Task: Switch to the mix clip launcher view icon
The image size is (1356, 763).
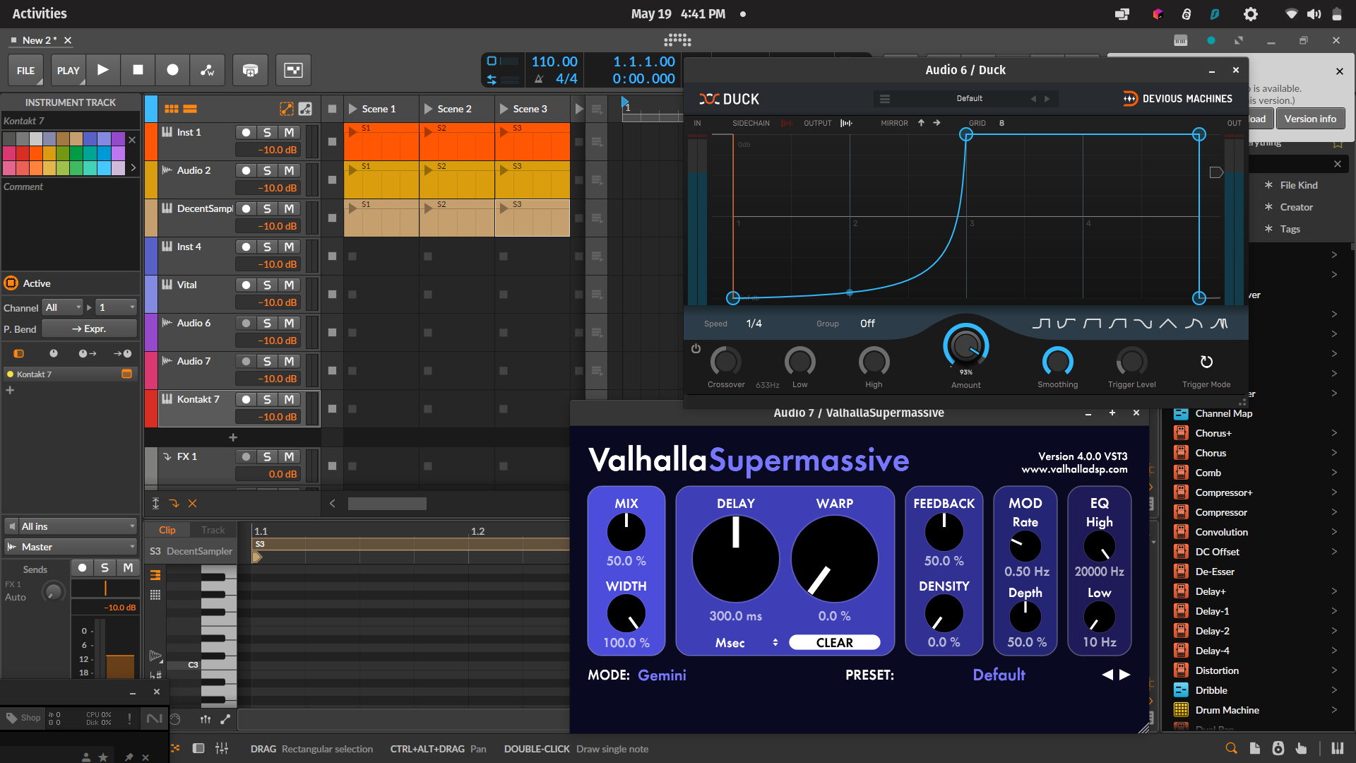Action: point(172,109)
